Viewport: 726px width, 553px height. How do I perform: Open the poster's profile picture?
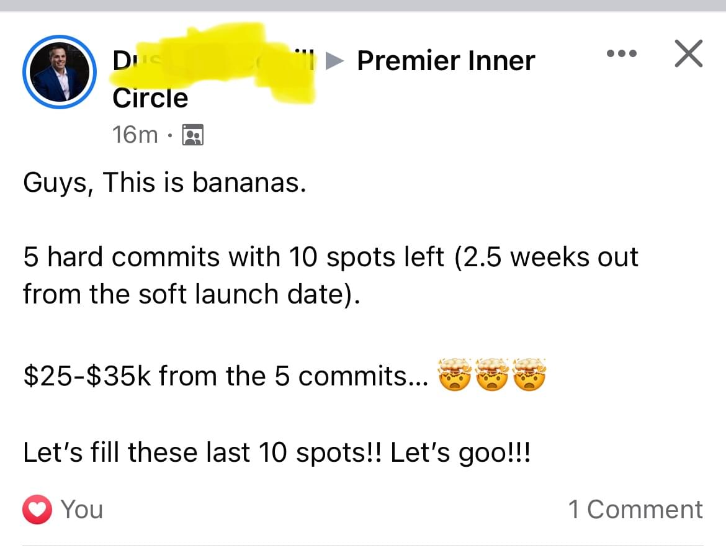coord(60,73)
